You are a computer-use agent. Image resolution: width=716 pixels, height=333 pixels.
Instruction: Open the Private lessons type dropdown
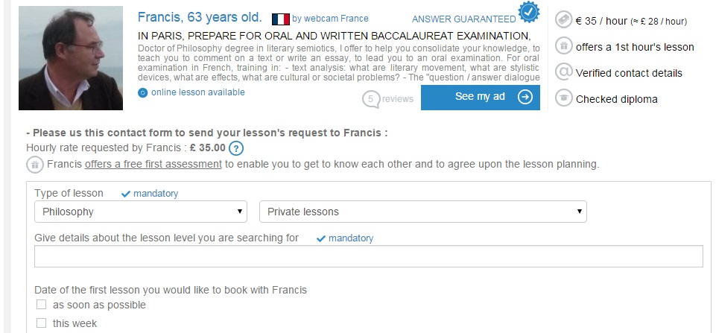coord(422,212)
